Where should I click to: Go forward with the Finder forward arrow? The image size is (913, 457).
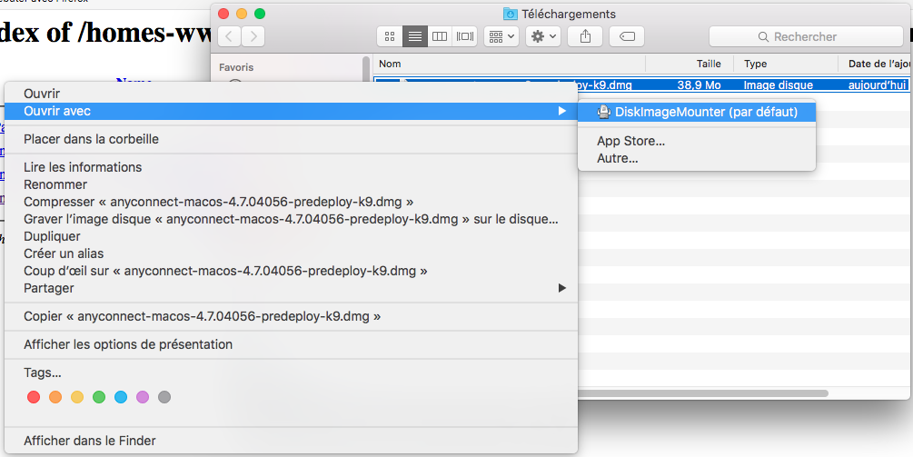[x=253, y=36]
